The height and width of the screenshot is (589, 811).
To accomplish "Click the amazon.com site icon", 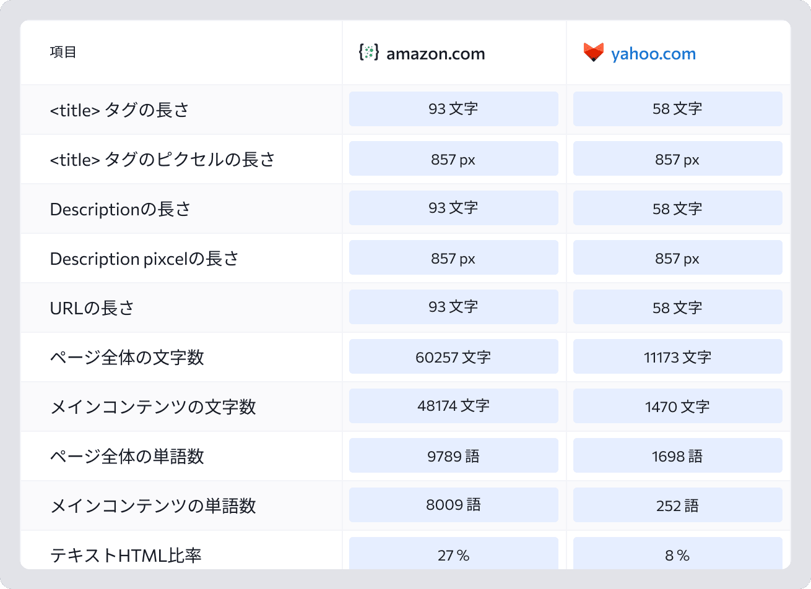I will point(369,53).
